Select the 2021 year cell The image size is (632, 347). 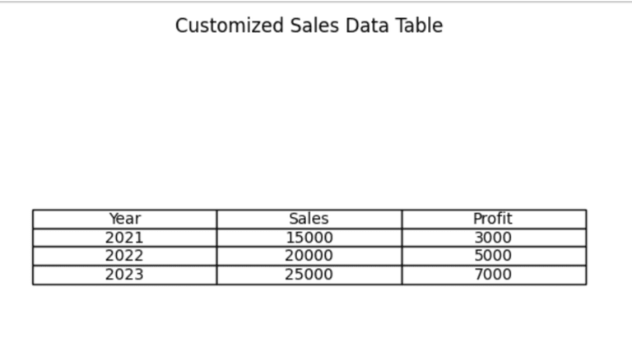point(124,238)
